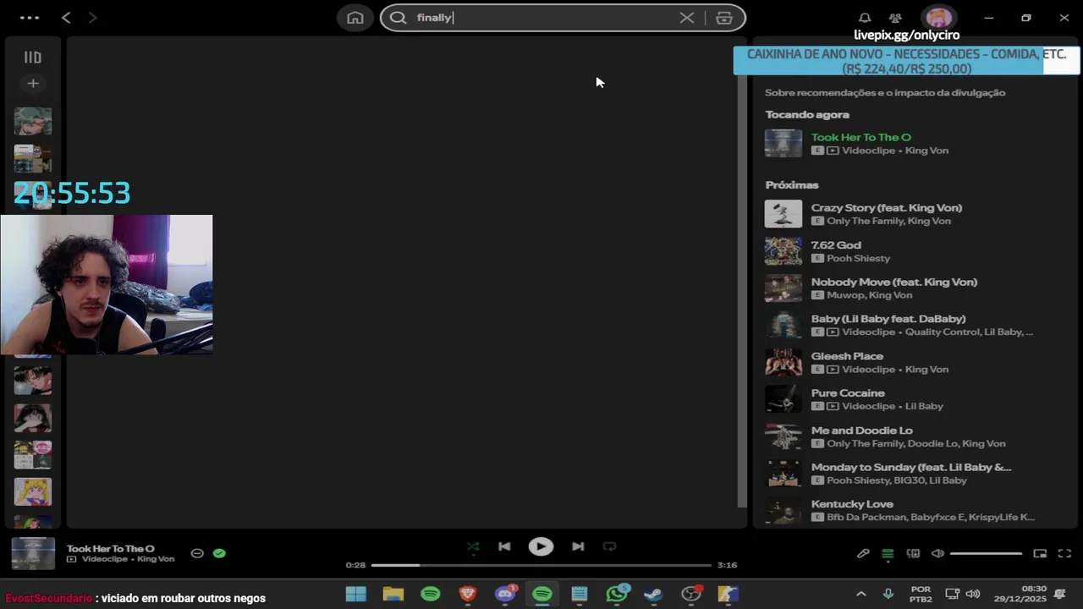Toggle the Queue panel icon
This screenshot has width=1083, height=609.
click(x=888, y=553)
